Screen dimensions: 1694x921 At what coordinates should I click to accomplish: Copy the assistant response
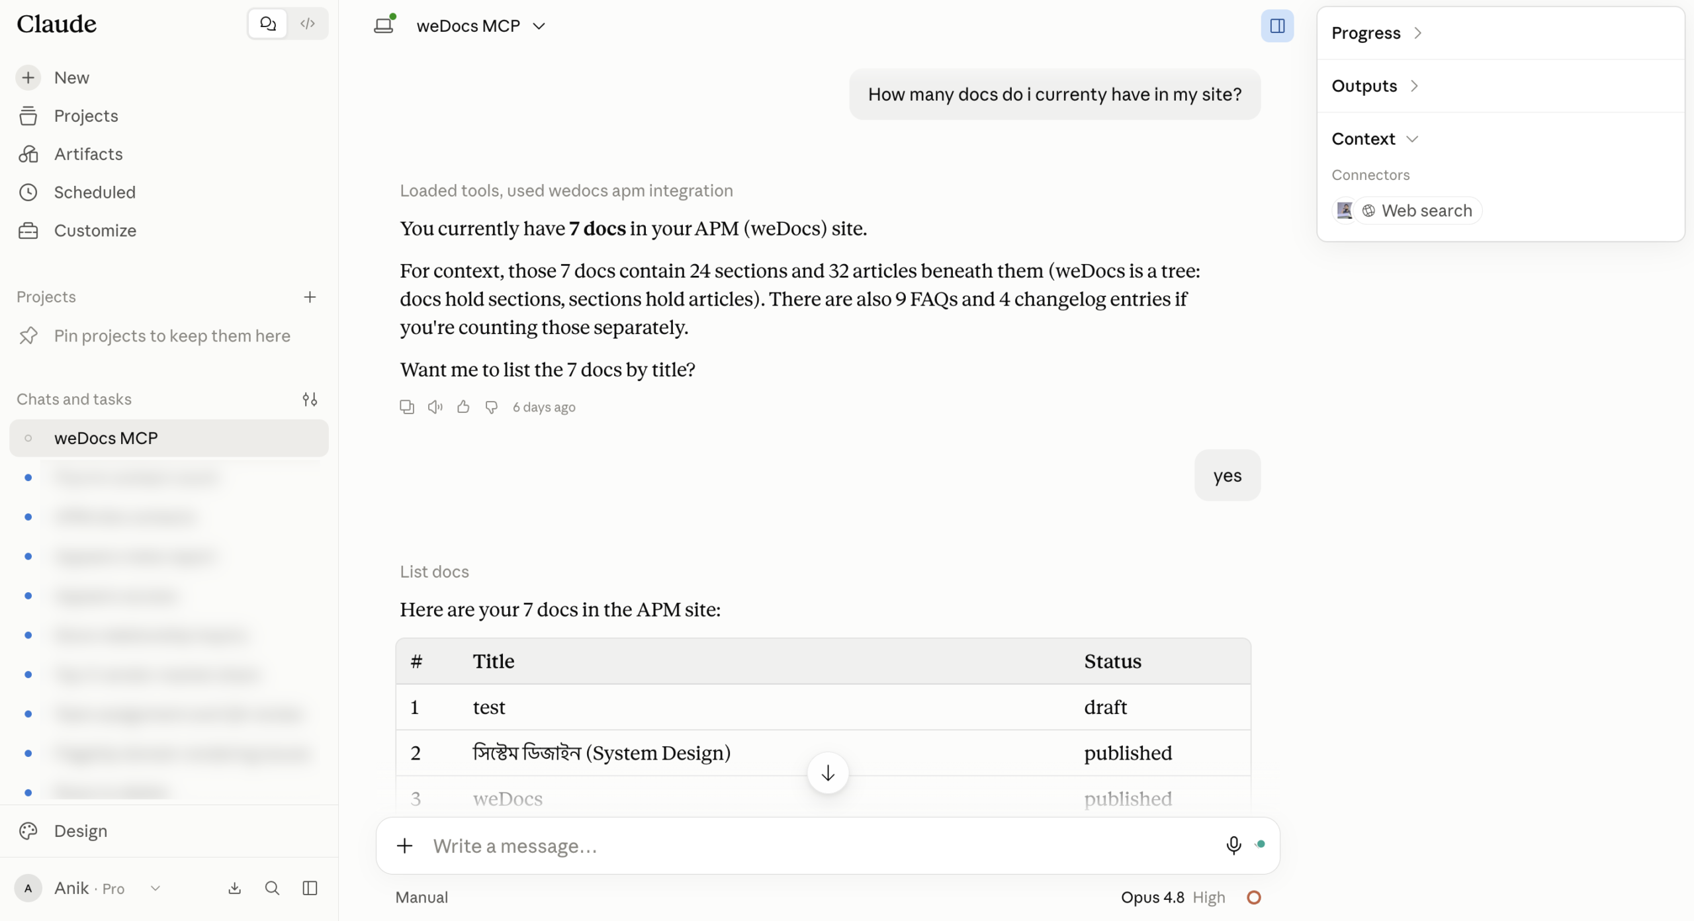click(407, 407)
